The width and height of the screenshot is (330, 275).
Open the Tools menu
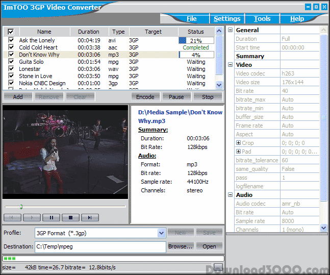(x=262, y=19)
